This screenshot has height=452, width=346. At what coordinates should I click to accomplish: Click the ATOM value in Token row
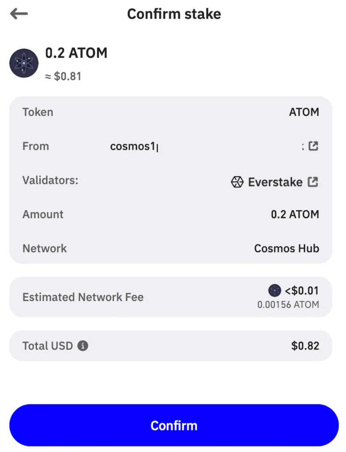[x=304, y=112]
